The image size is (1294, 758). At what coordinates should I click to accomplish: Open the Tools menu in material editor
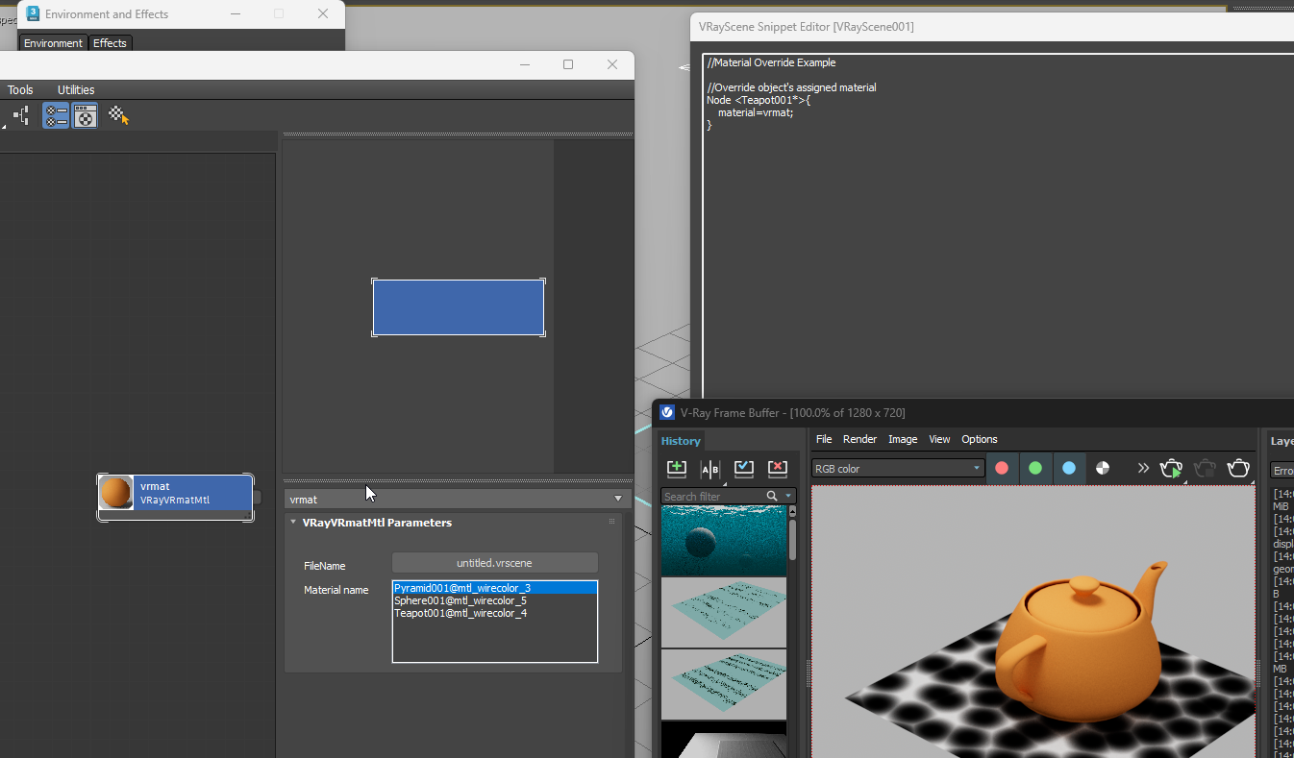click(x=20, y=90)
